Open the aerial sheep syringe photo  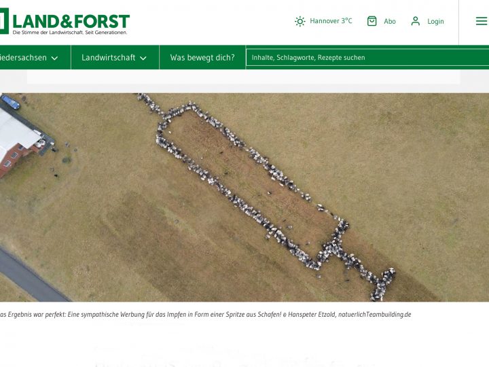coord(244,197)
